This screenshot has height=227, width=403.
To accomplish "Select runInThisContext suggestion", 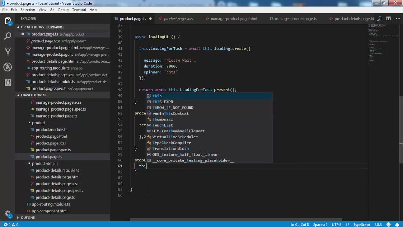I will pyautogui.click(x=209, y=113).
